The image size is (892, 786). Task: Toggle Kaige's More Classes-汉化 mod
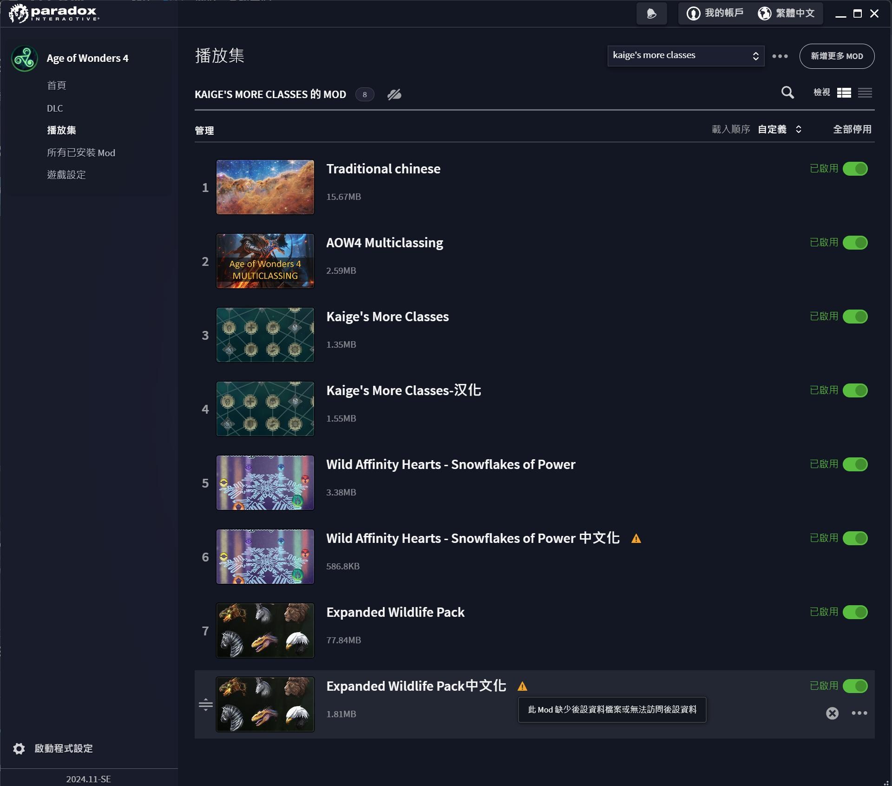point(855,390)
